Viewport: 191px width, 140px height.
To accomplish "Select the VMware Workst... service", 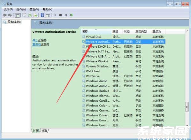I will click(x=124, y=61).
